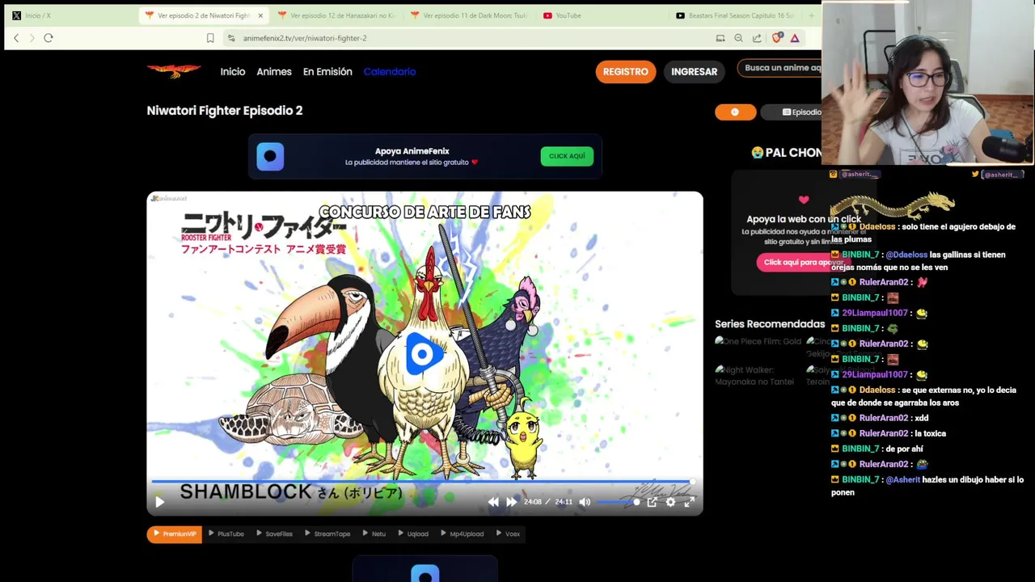Fast-forward the video with the forward icon
The height and width of the screenshot is (582, 1035).
(x=511, y=502)
